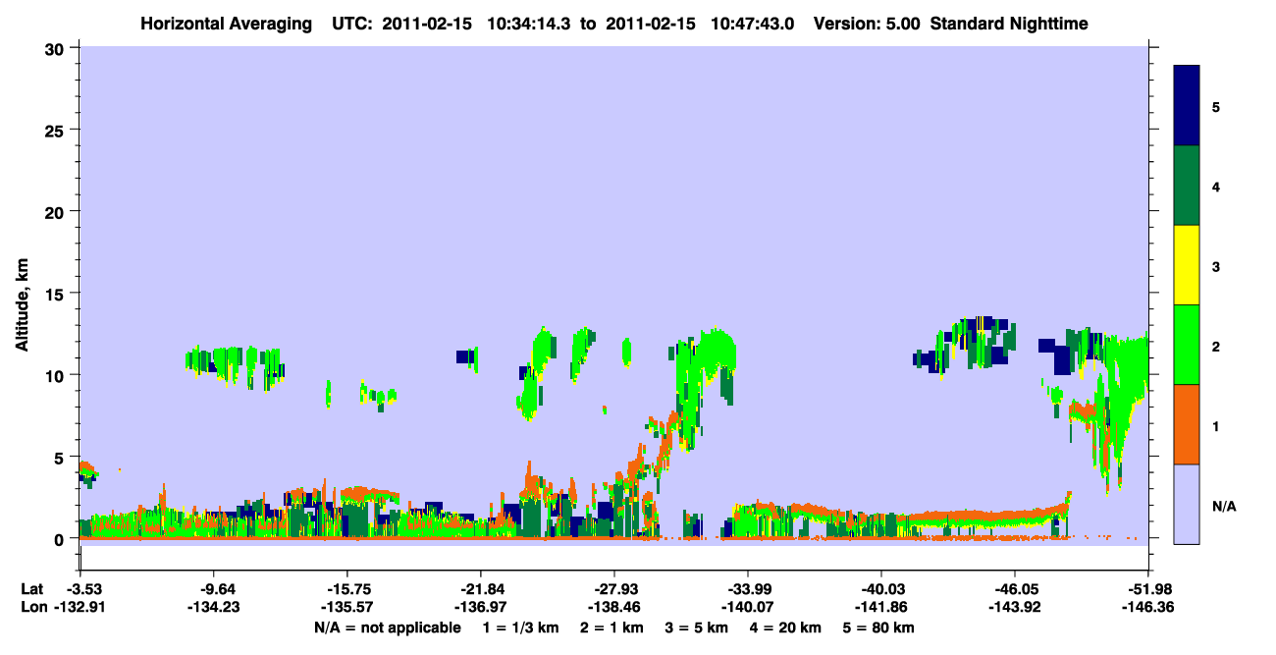Click latitude value -21.84

(x=481, y=589)
